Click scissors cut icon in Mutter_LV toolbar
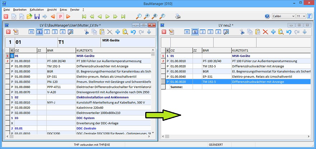The width and height of the screenshot is (316, 149). [86, 32]
